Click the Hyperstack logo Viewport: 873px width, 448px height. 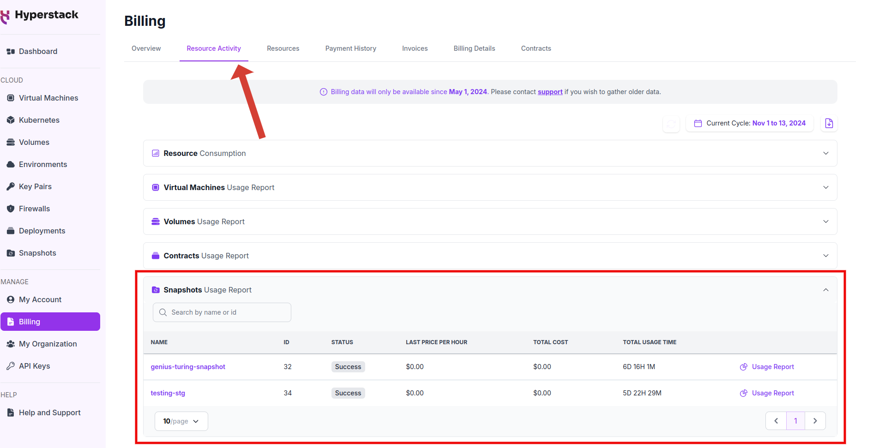(40, 15)
